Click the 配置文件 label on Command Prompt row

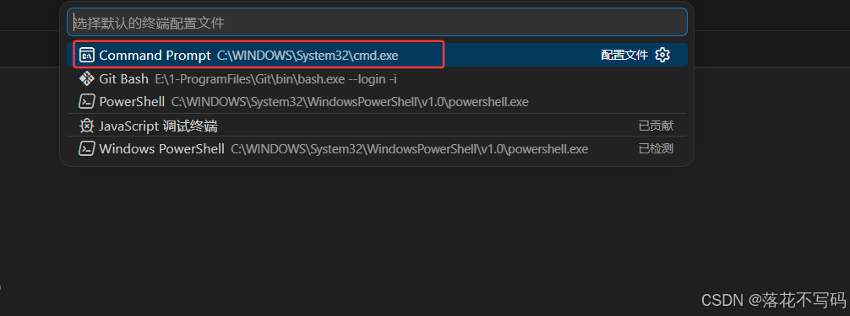click(624, 55)
